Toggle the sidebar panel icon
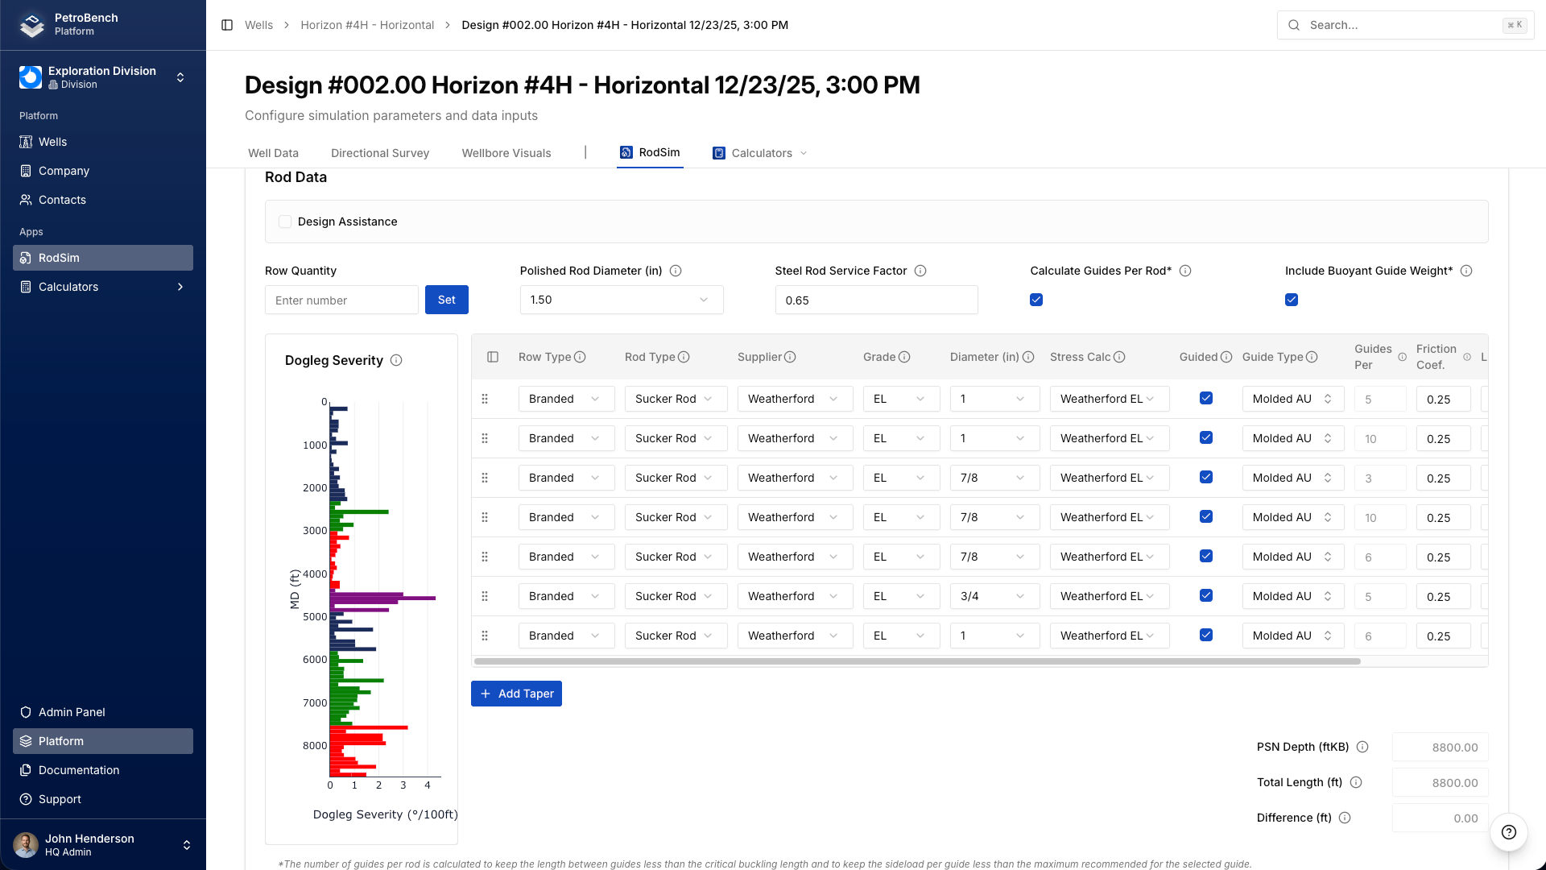The width and height of the screenshot is (1546, 870). pos(227,25)
